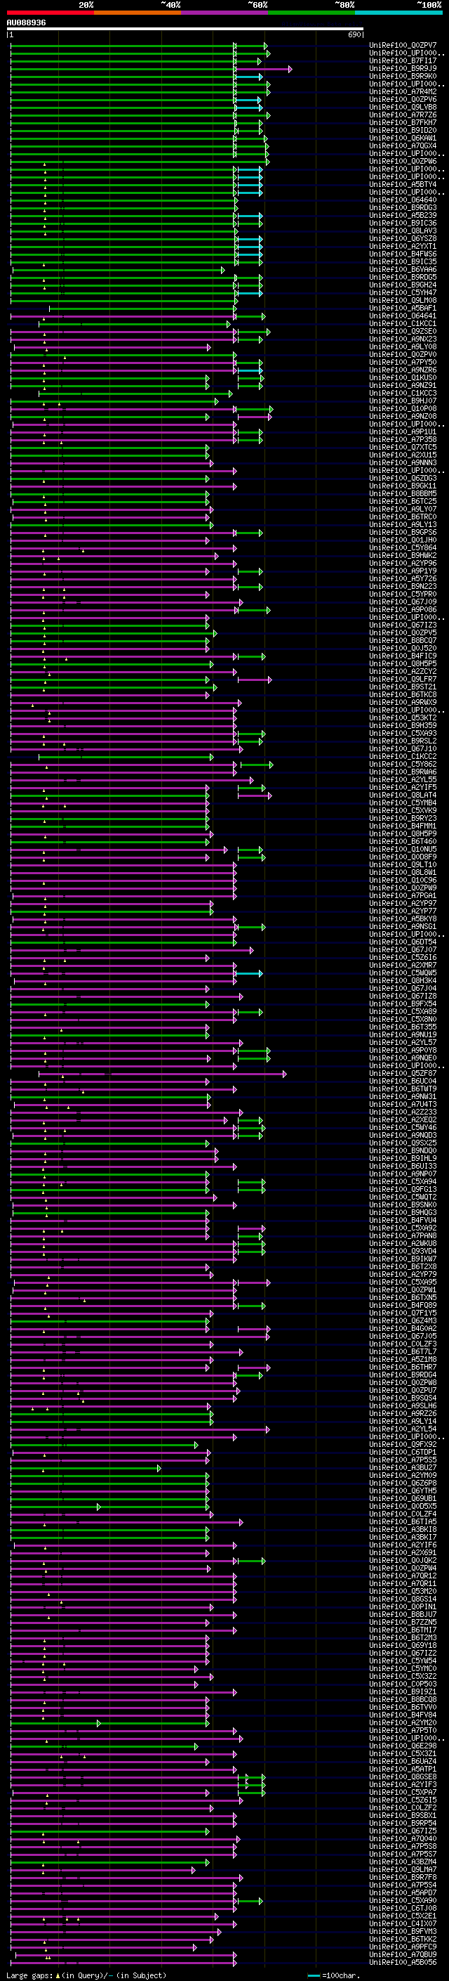The image size is (449, 1981).
Task: Select the UniRef100_Q6YSZ8 label
Action: tap(403, 238)
